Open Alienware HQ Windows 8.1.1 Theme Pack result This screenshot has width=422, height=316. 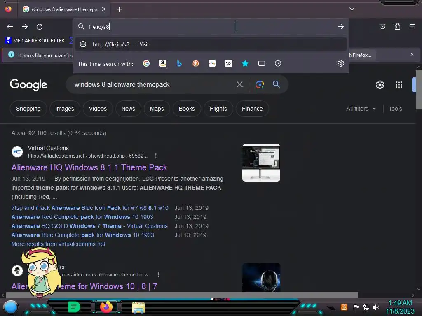pos(89,167)
